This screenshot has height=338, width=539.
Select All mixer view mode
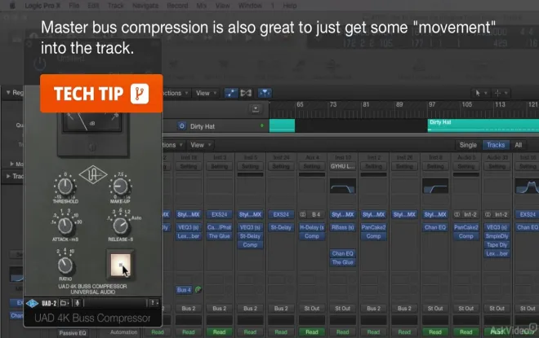(x=519, y=145)
